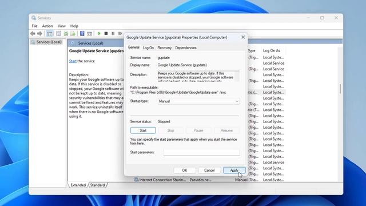Close the gupdate Properties dialog

[243, 37]
